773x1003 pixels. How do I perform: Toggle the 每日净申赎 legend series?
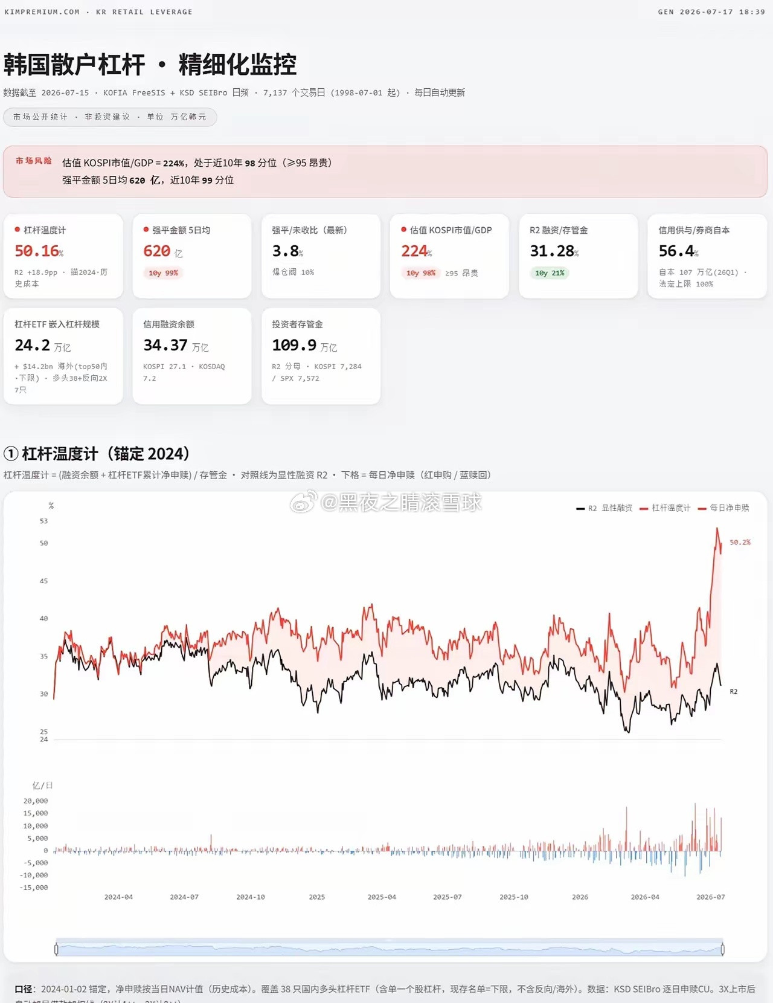point(723,508)
